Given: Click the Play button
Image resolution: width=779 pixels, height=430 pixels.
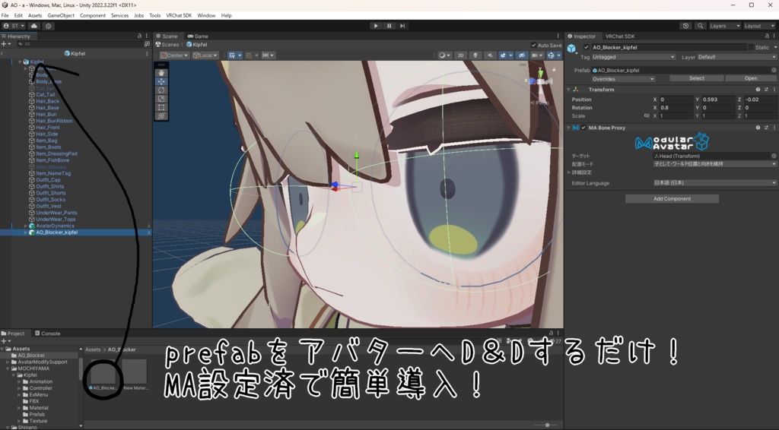Looking at the screenshot, I should pos(376,26).
